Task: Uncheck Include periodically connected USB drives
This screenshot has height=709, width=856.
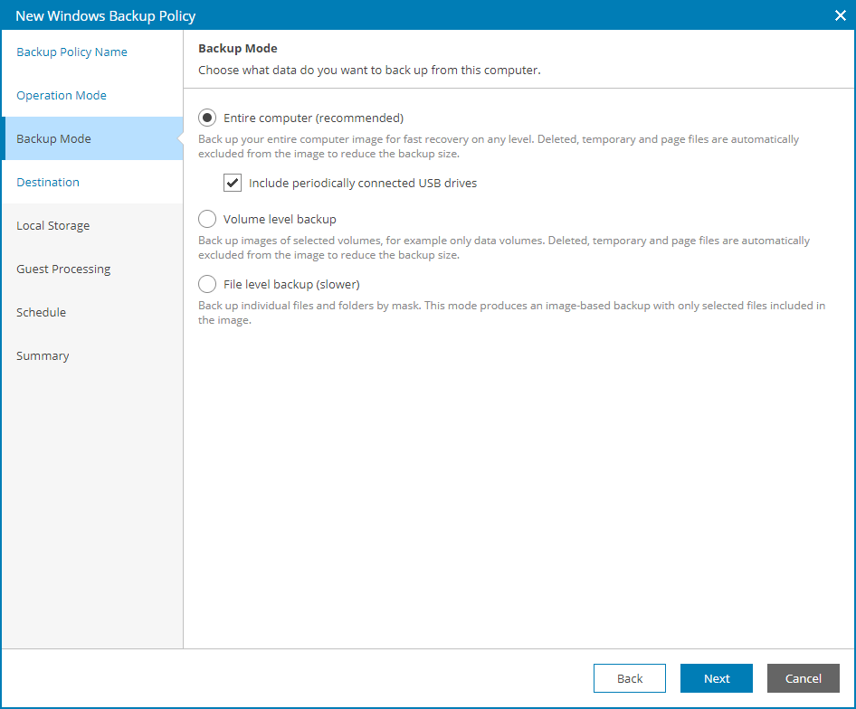Action: tap(233, 184)
